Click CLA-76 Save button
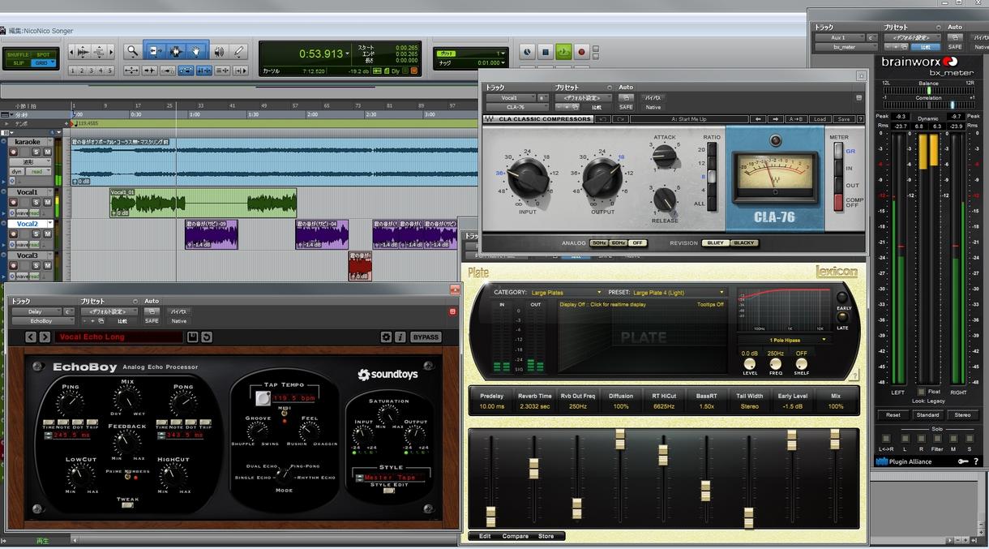 pos(843,119)
